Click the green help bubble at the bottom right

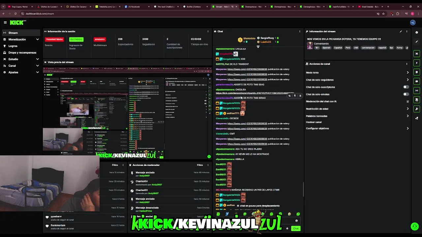[x=414, y=226]
